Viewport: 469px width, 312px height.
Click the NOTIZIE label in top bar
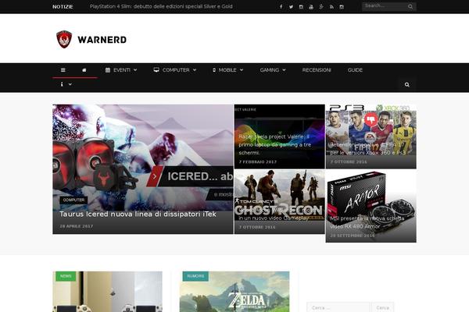[63, 6]
